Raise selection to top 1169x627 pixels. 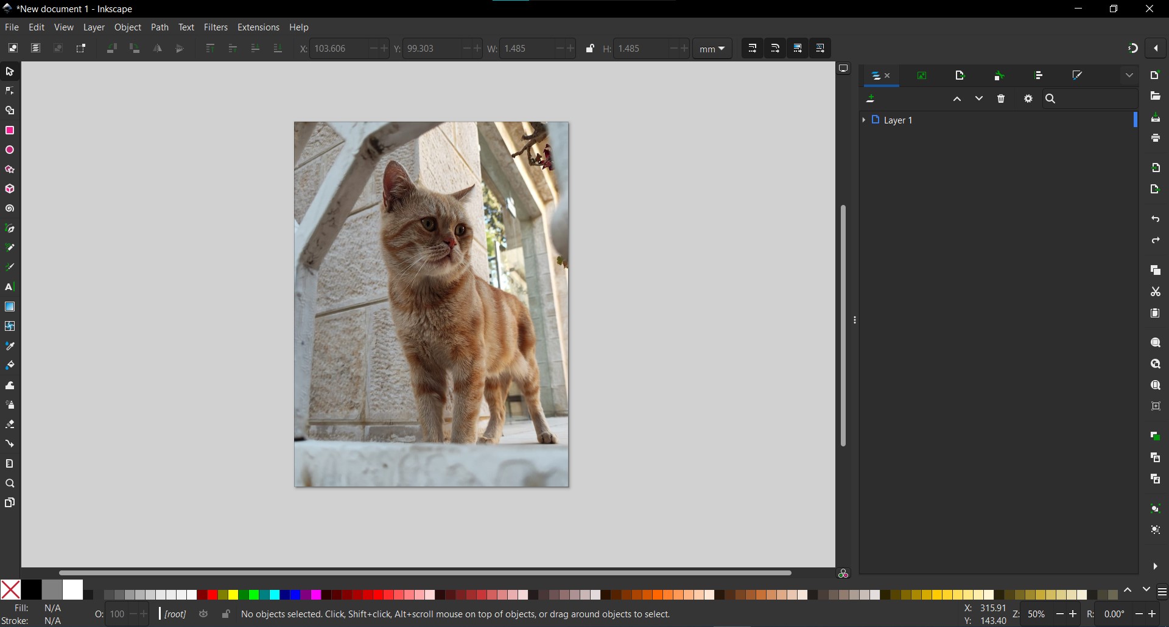click(210, 49)
